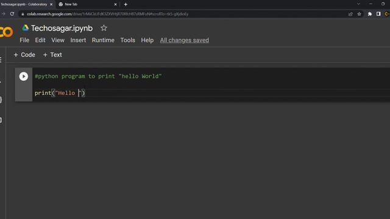Select the Techosagar.ipynb Colaboratory tab
The height and width of the screenshot is (219, 390).
[26, 4]
